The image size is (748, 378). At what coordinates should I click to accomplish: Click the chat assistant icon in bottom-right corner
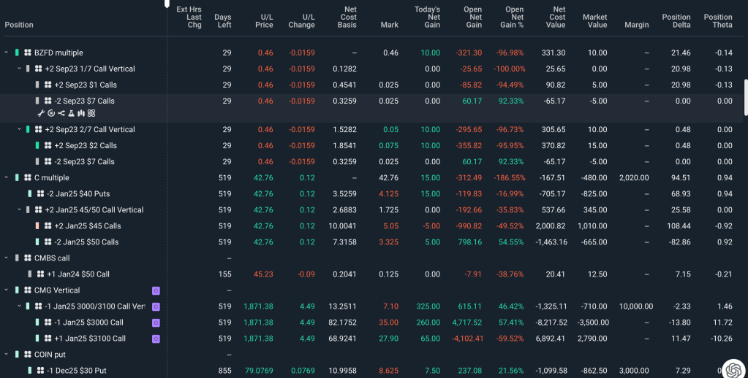733,369
